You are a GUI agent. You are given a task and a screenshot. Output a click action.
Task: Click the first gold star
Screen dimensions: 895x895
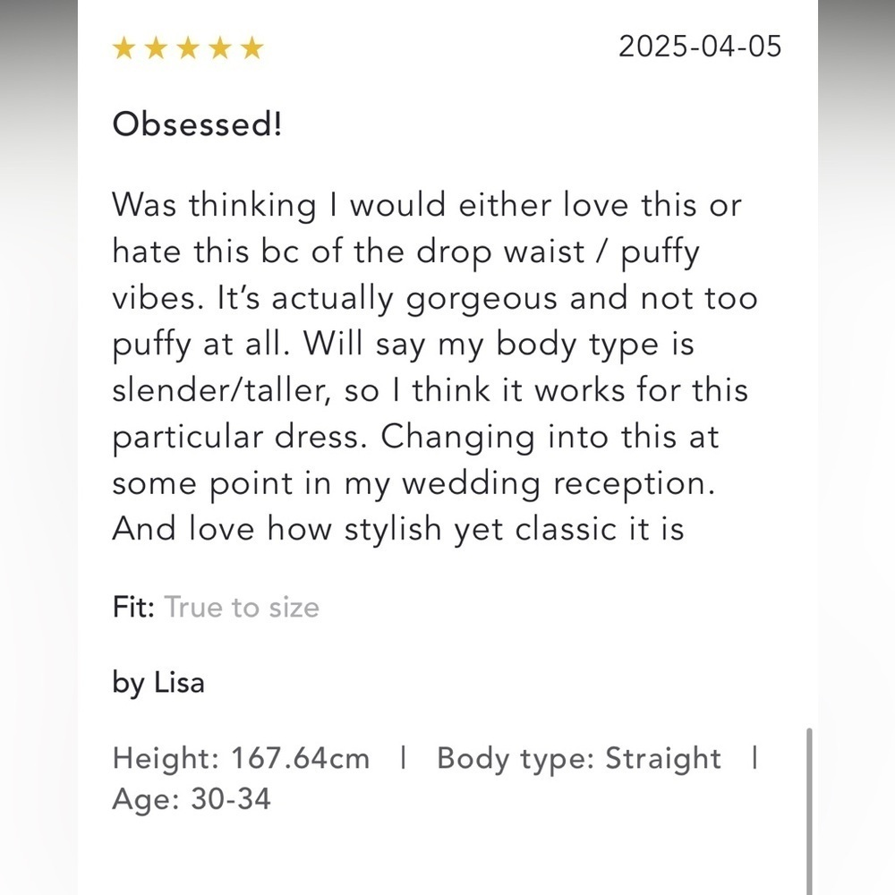[x=124, y=48]
